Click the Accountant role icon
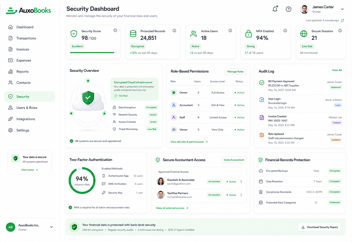Viewport: 352px width, 242px height. click(x=174, y=105)
